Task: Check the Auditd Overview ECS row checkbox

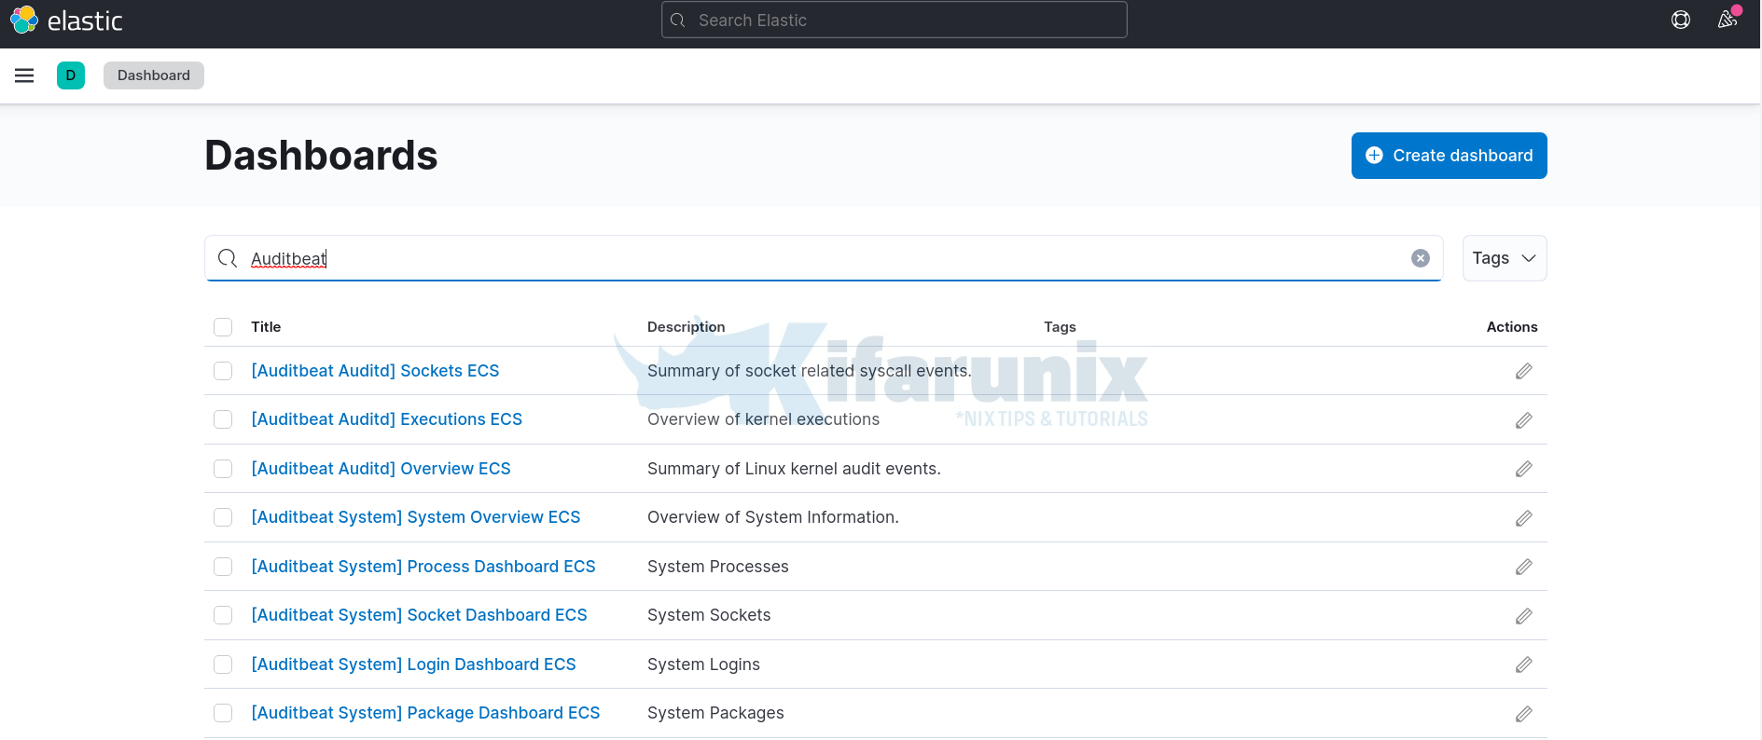Action: [x=223, y=469]
